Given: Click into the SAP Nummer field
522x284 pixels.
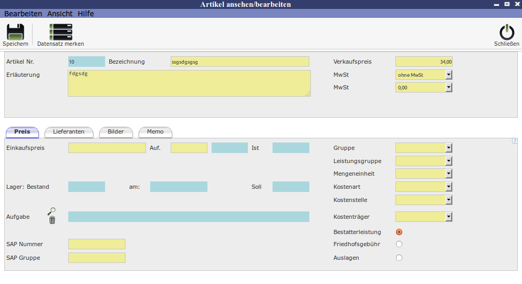Looking at the screenshot, I should pos(97,244).
